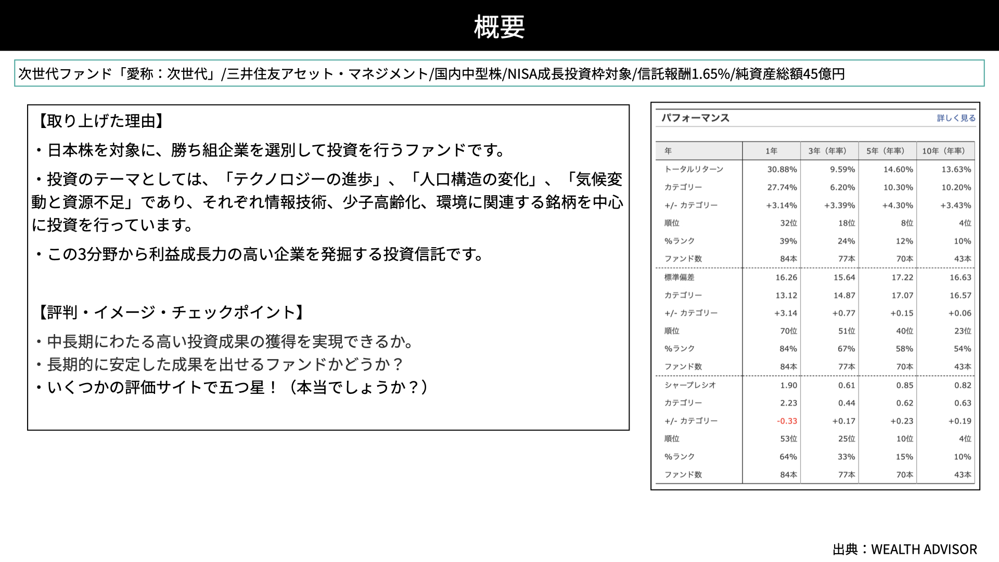Click the 16.26 standard deviation value

click(x=786, y=277)
